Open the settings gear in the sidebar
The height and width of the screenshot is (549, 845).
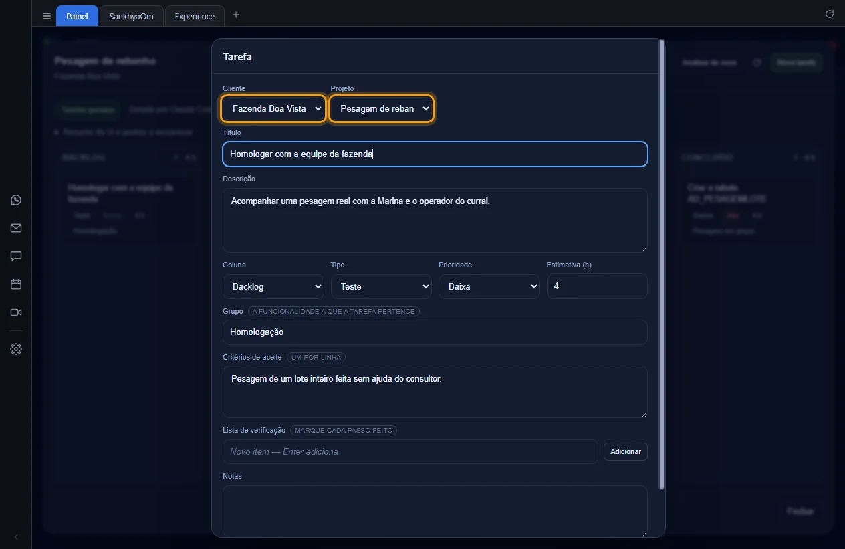pyautogui.click(x=16, y=349)
